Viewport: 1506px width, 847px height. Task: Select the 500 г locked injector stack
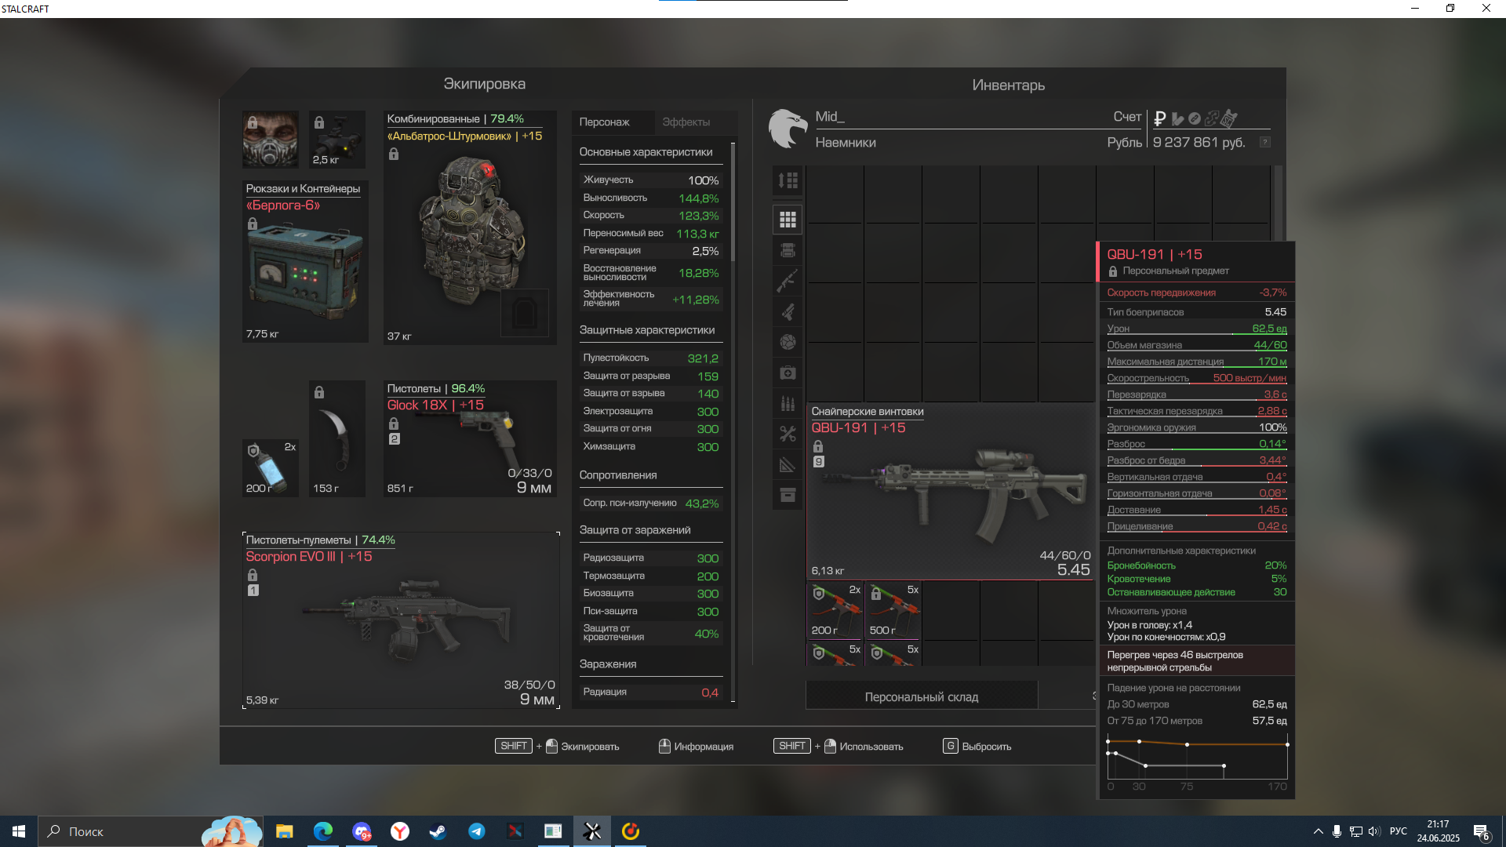click(x=893, y=610)
